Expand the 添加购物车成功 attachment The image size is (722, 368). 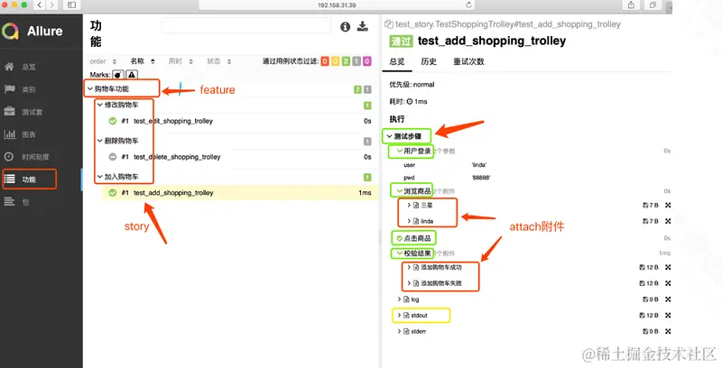(x=409, y=267)
